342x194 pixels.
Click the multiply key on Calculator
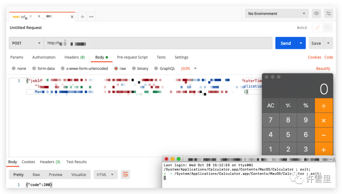click(324, 120)
